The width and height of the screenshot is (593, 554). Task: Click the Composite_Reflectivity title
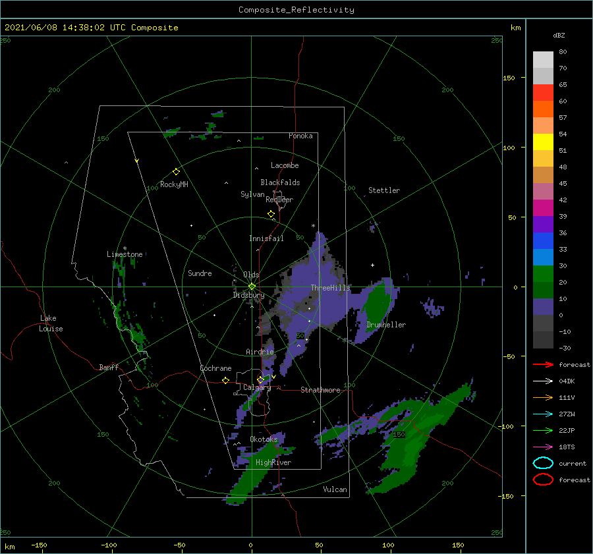(x=296, y=10)
